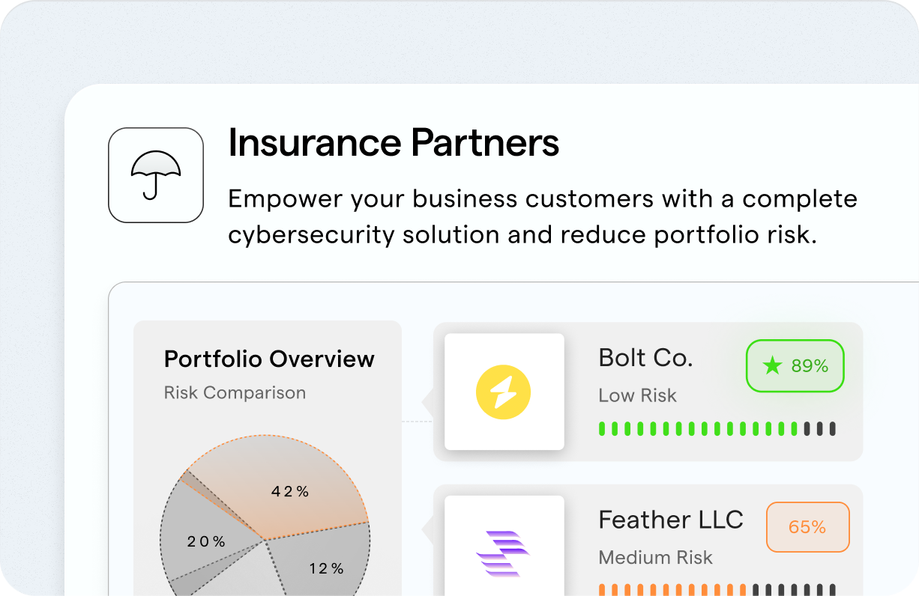Click the pointer arrow beside Bolt Co. card
919x596 pixels.
click(x=428, y=402)
